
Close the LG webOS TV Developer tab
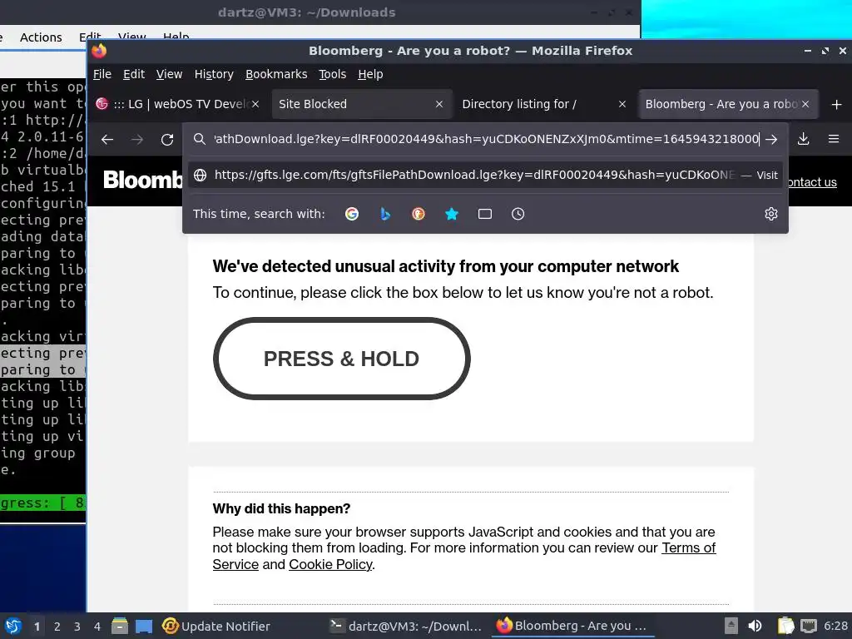[x=255, y=104]
